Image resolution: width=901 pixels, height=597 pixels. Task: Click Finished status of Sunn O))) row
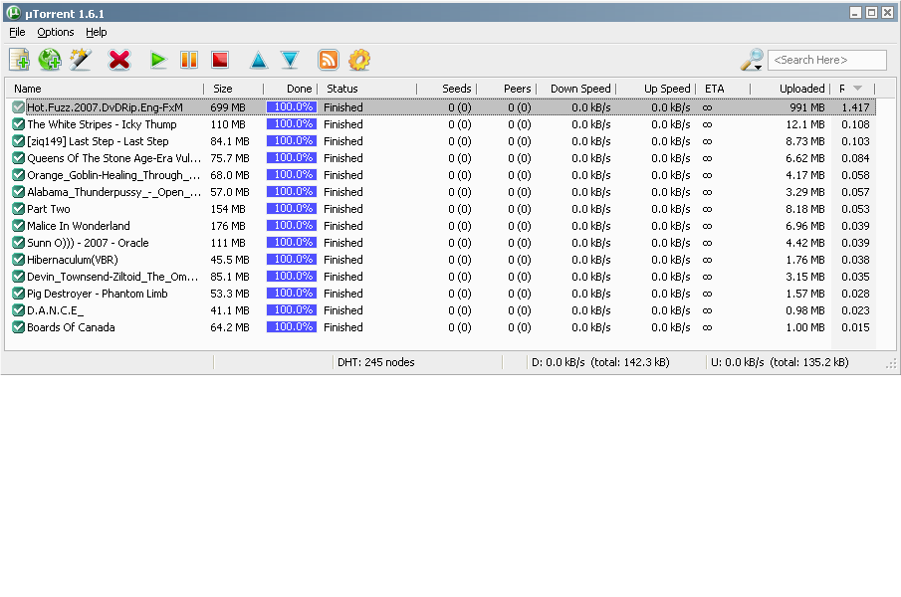tap(343, 243)
